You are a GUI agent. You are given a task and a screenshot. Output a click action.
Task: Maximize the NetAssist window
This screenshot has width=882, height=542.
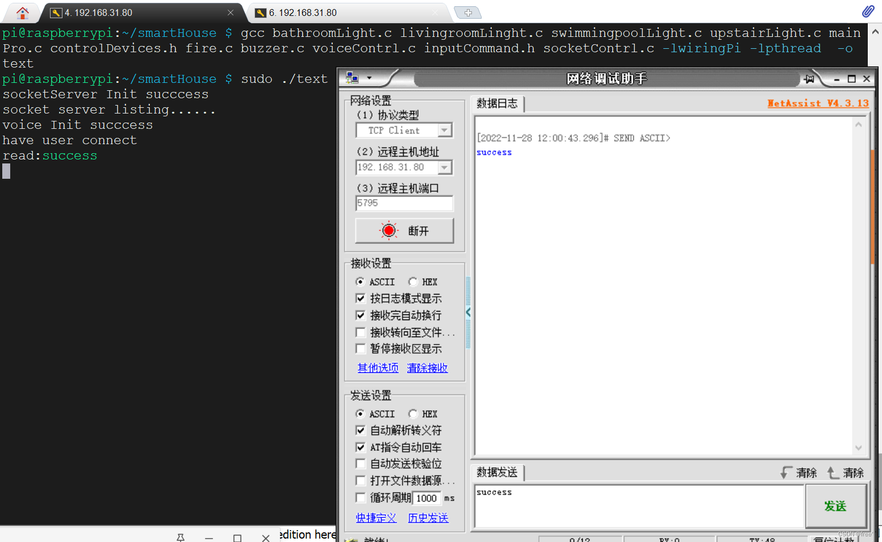pyautogui.click(x=851, y=79)
